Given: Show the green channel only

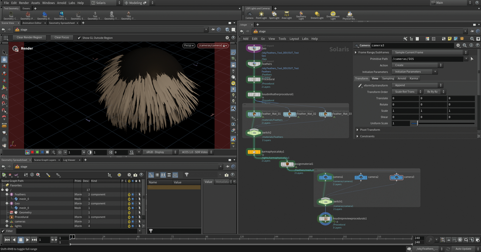Looking at the screenshot, I should tap(37, 152).
